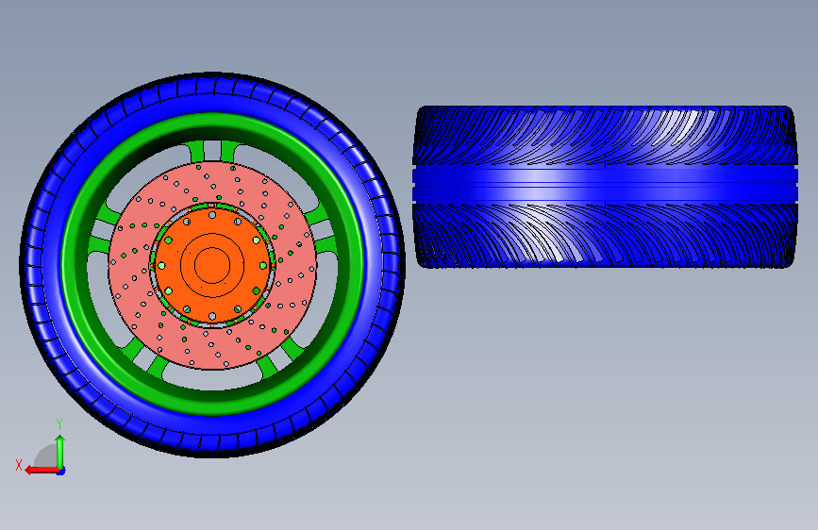Viewport: 818px width, 530px height.
Task: Select the center groove band on tread view
Action: (605, 185)
